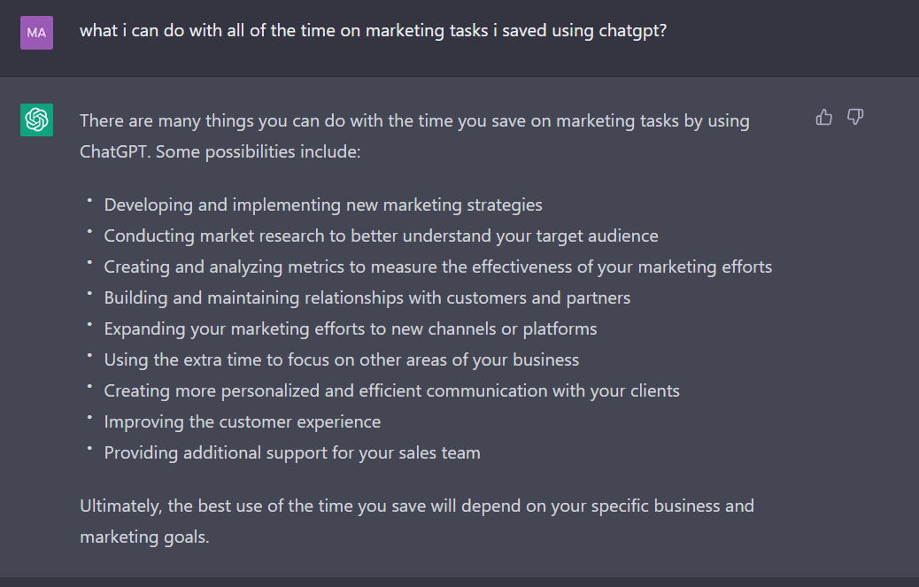Click the 'Improving the customer experience' bullet
This screenshot has width=919, height=587.
tap(242, 421)
